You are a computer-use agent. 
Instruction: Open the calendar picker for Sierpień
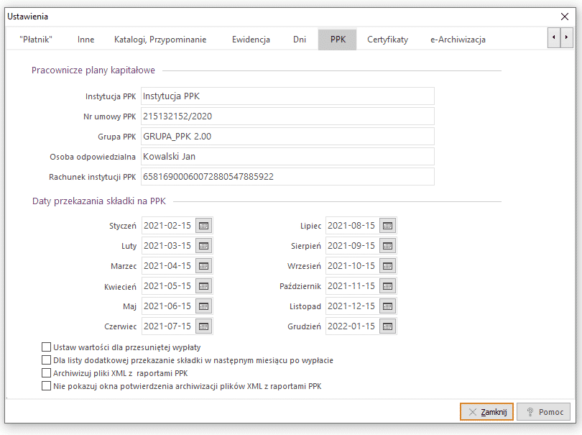pyautogui.click(x=387, y=246)
